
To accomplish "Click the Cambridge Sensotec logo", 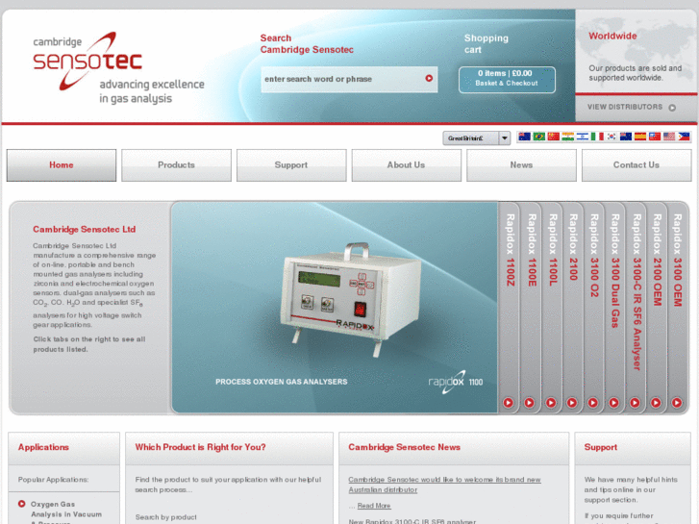I will coord(118,68).
